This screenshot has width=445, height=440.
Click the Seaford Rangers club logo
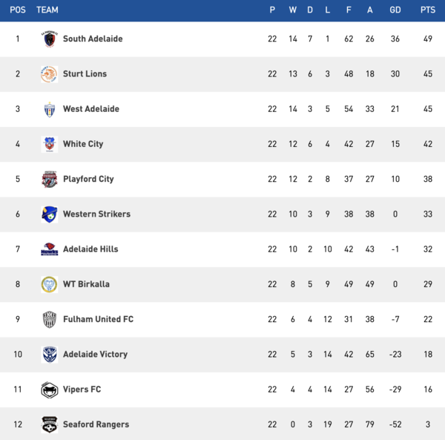[x=49, y=424]
